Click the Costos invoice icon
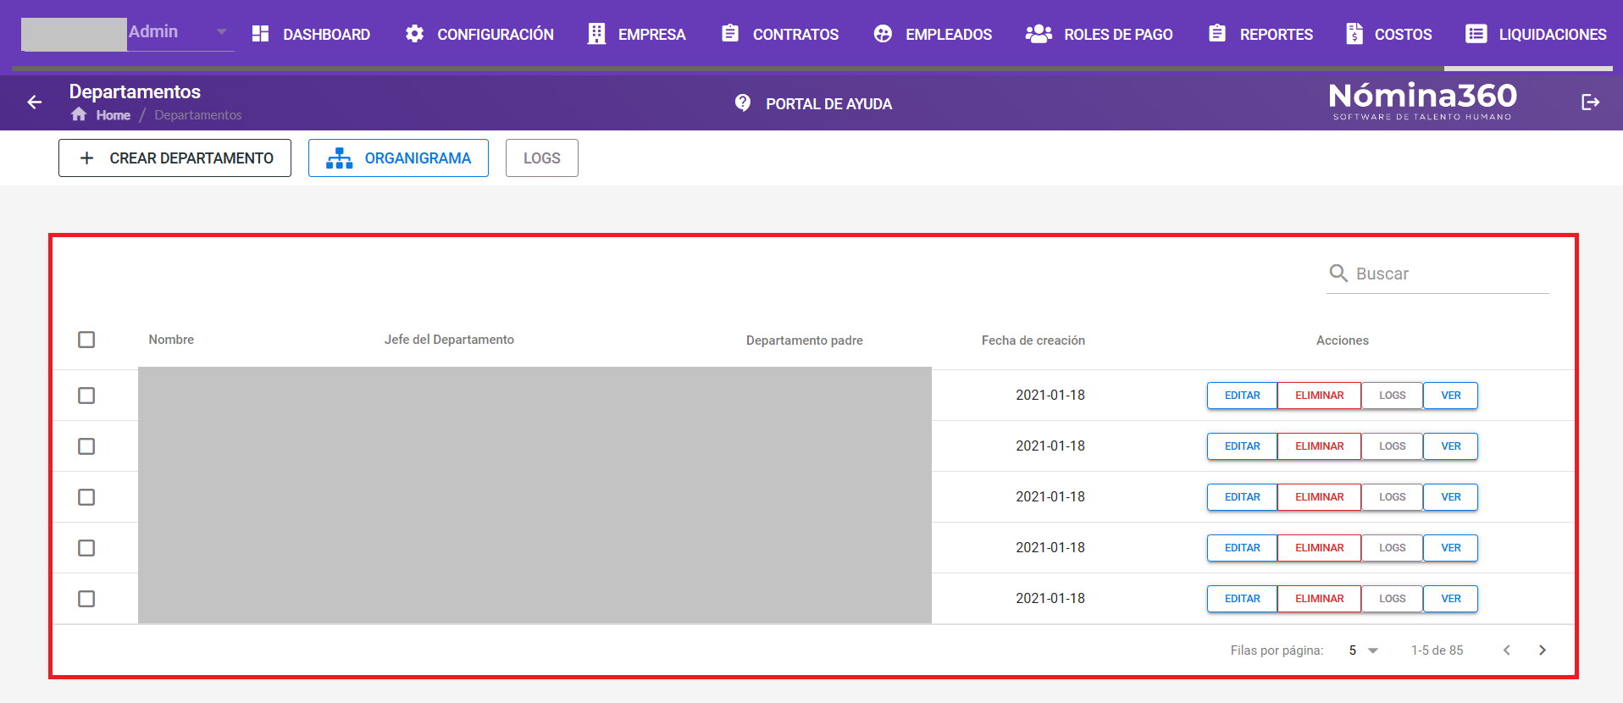 pyautogui.click(x=1354, y=34)
